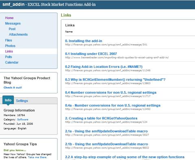The image size is (195, 160).
Task: Open '0.3 Why is RCHGetElementNumber()' link
Action: (115, 80)
